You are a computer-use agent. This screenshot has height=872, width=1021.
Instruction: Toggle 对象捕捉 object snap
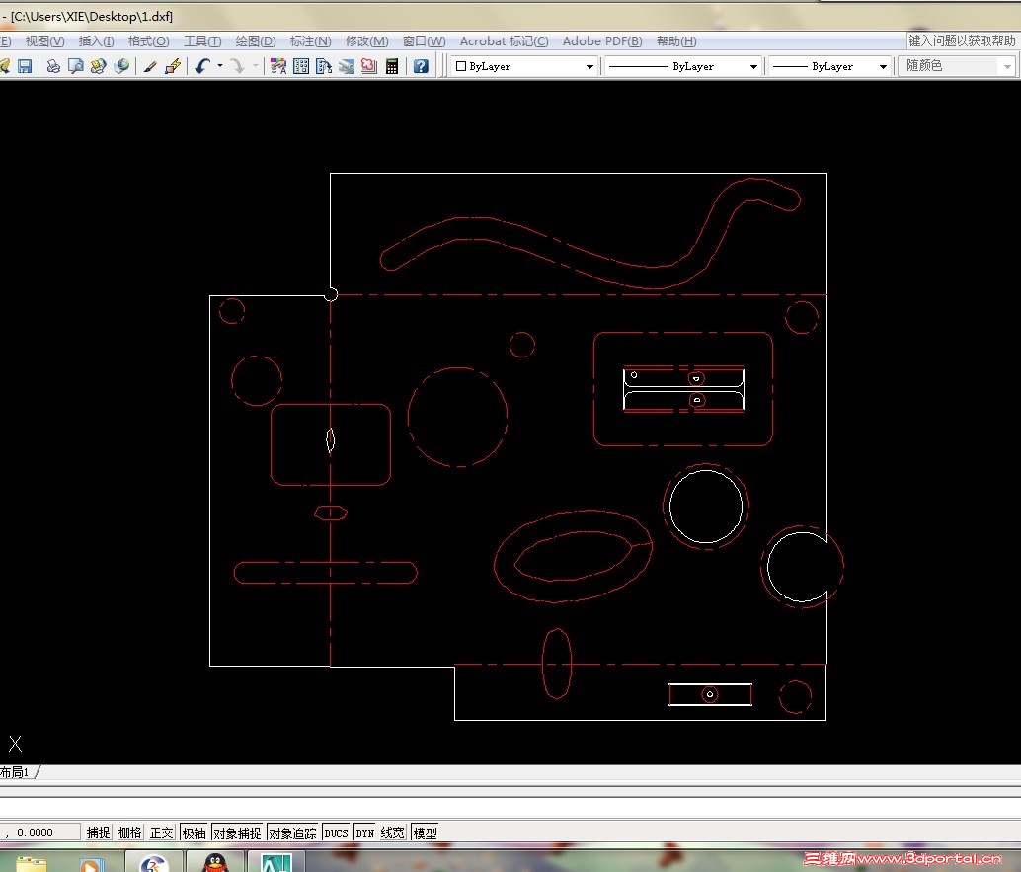point(237,832)
